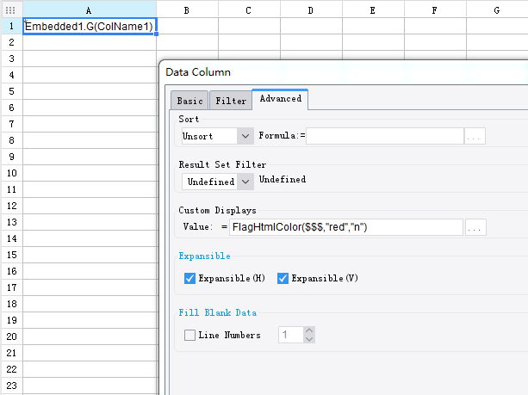
Task: Click the Line Numbers value field
Action: [291, 335]
